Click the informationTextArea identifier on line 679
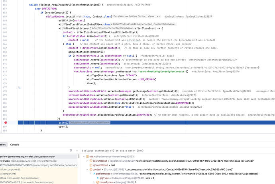The width and height of the screenshot is (275, 184). coord(81,95)
